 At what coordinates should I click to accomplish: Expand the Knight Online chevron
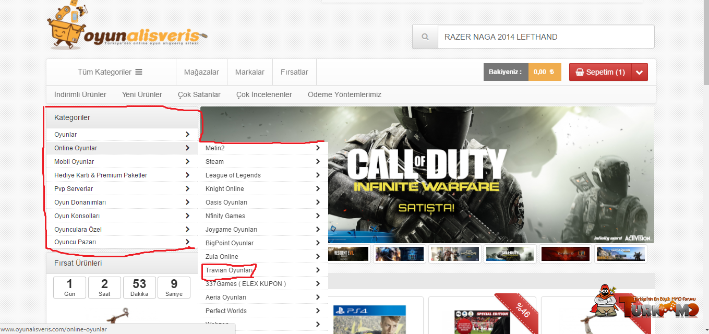[x=318, y=189]
